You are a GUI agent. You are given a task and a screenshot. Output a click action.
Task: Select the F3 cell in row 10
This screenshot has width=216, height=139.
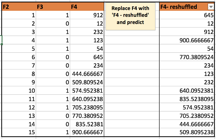pos(53,91)
